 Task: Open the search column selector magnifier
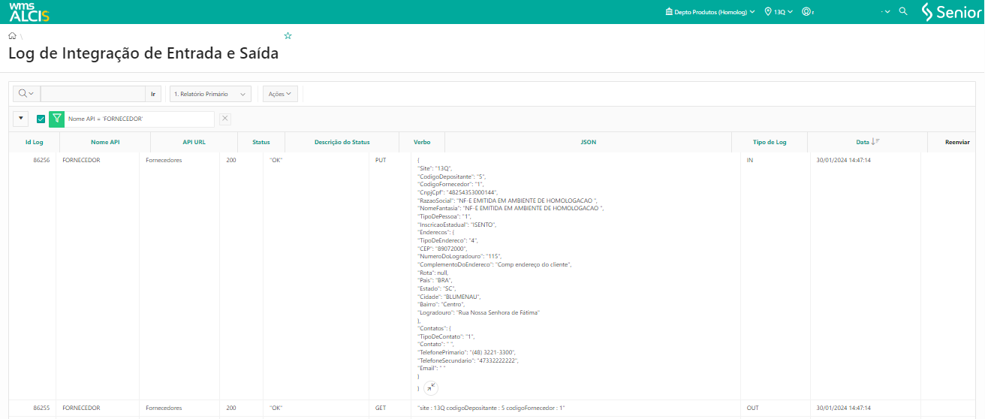tap(26, 94)
